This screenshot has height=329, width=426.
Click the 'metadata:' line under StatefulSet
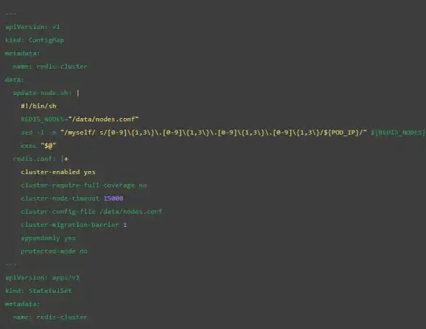(x=22, y=304)
